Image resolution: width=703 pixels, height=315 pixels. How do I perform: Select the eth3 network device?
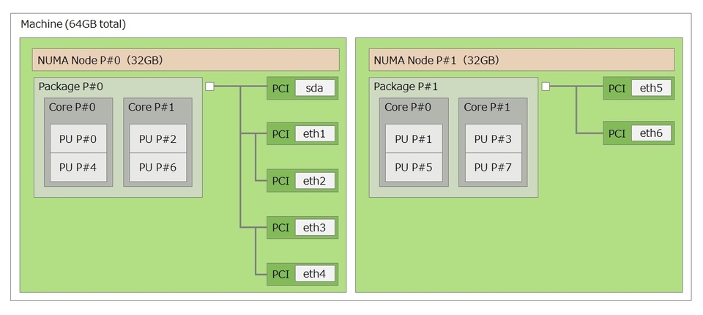click(x=314, y=227)
